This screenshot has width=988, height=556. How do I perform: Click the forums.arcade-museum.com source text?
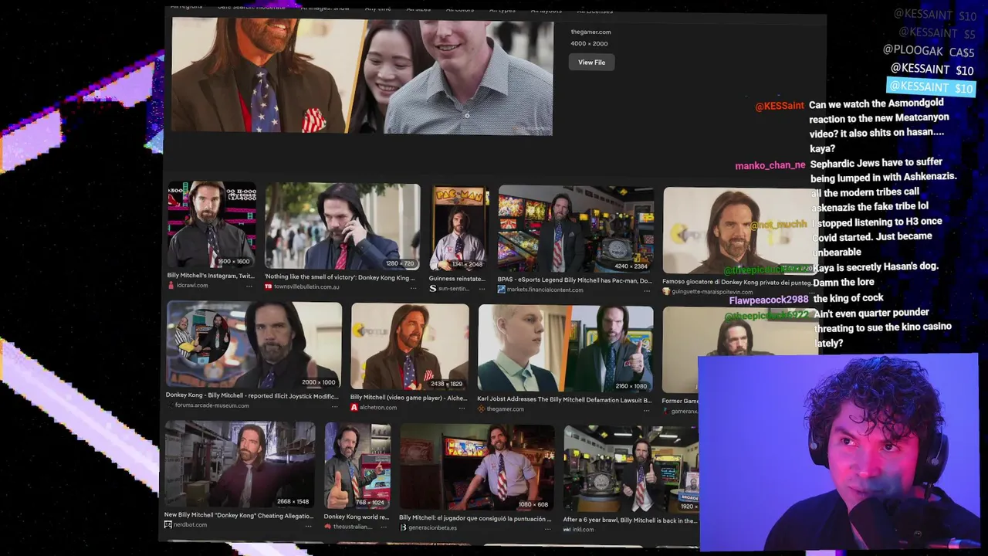212,405
